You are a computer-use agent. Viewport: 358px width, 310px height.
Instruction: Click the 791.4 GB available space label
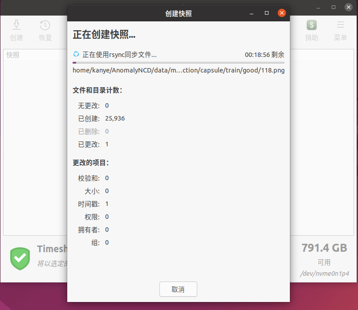324,248
